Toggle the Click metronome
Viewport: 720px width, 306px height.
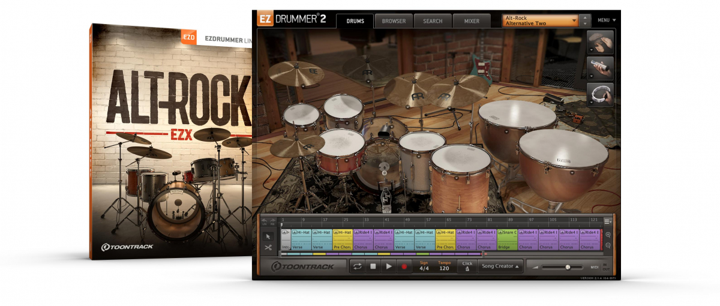467,266
